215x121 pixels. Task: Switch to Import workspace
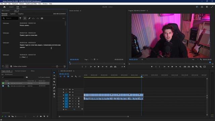[x=11, y=7]
